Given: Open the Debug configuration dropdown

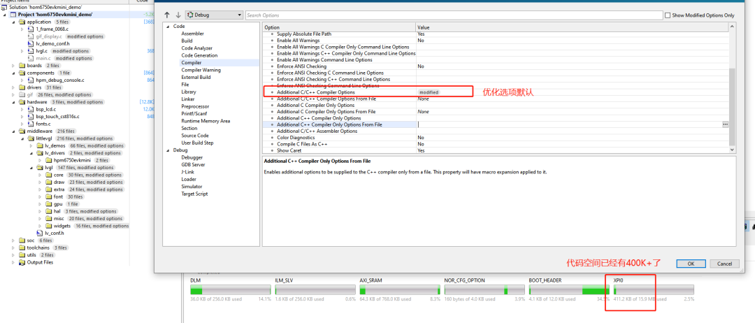Looking at the screenshot, I should [x=215, y=15].
